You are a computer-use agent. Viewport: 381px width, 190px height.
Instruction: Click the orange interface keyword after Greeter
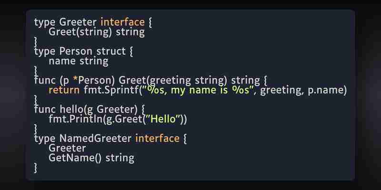(x=123, y=22)
